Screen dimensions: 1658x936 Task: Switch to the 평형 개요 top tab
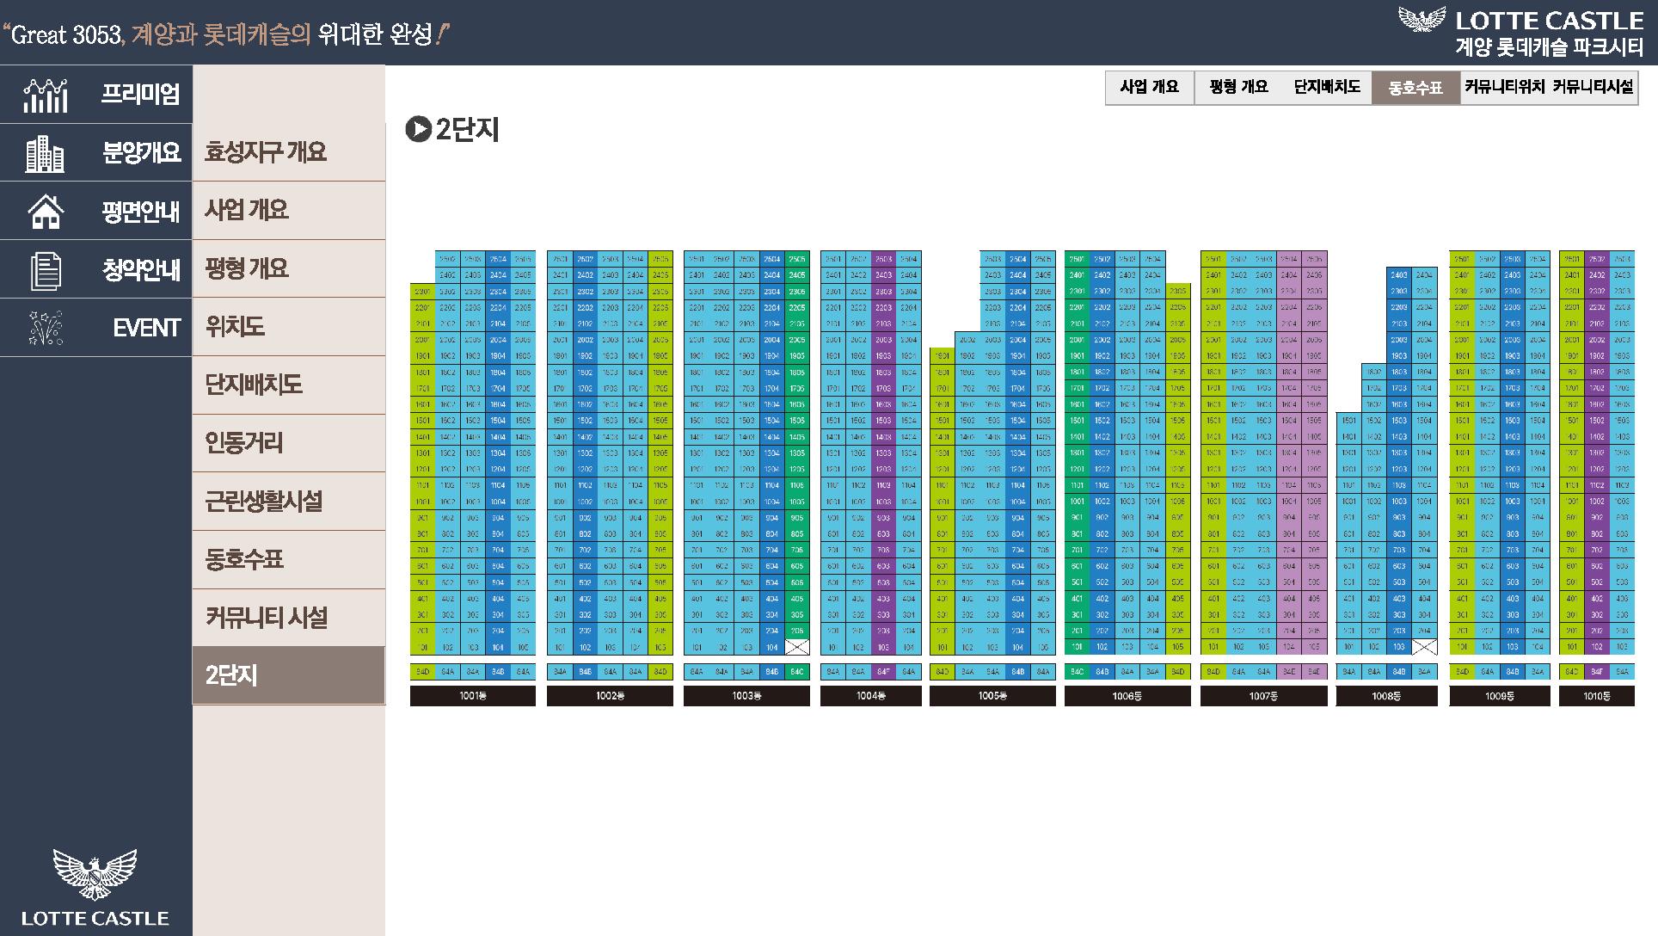1238,88
